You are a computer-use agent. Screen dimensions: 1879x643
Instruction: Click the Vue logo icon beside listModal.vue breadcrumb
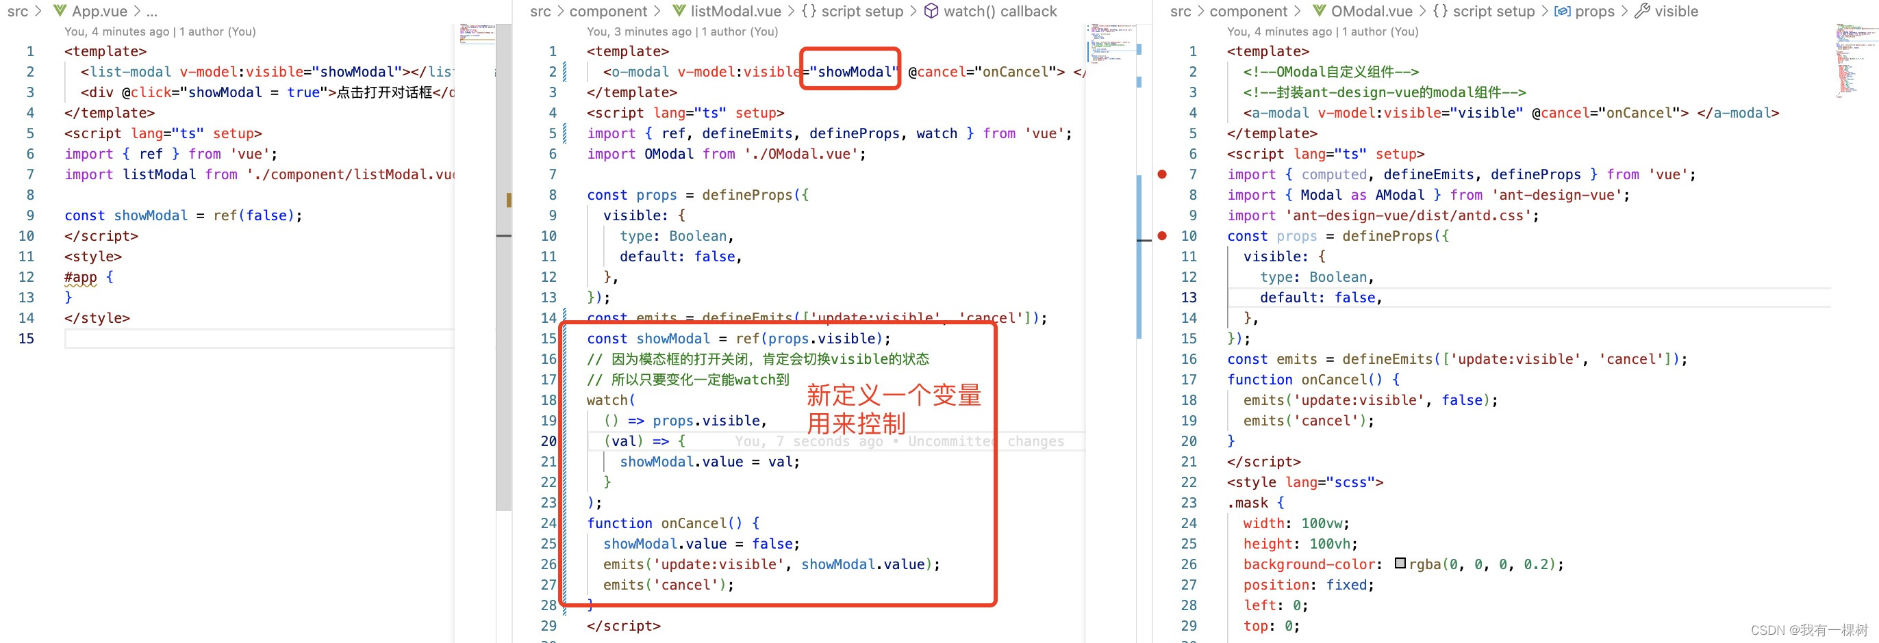click(x=678, y=11)
